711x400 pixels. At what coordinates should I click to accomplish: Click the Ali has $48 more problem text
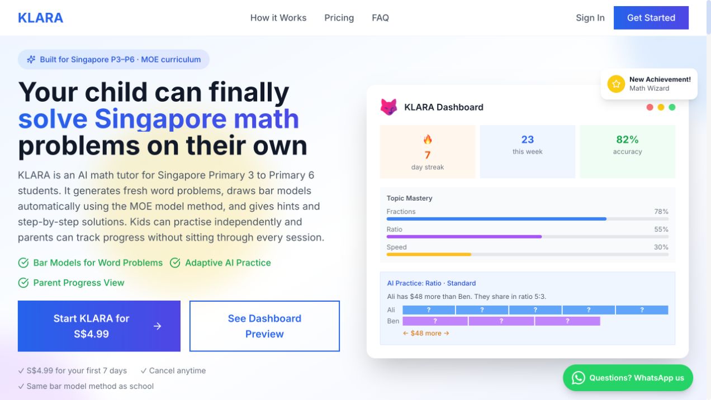click(467, 297)
